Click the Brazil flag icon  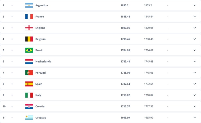pos(29,50)
